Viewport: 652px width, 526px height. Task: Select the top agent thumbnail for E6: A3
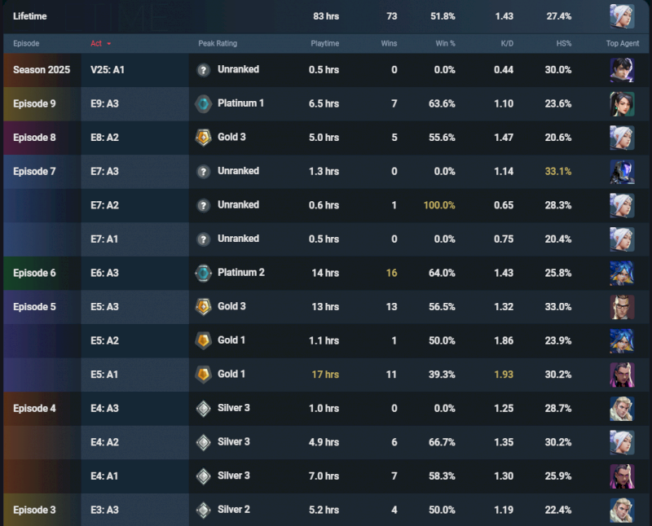point(622,273)
